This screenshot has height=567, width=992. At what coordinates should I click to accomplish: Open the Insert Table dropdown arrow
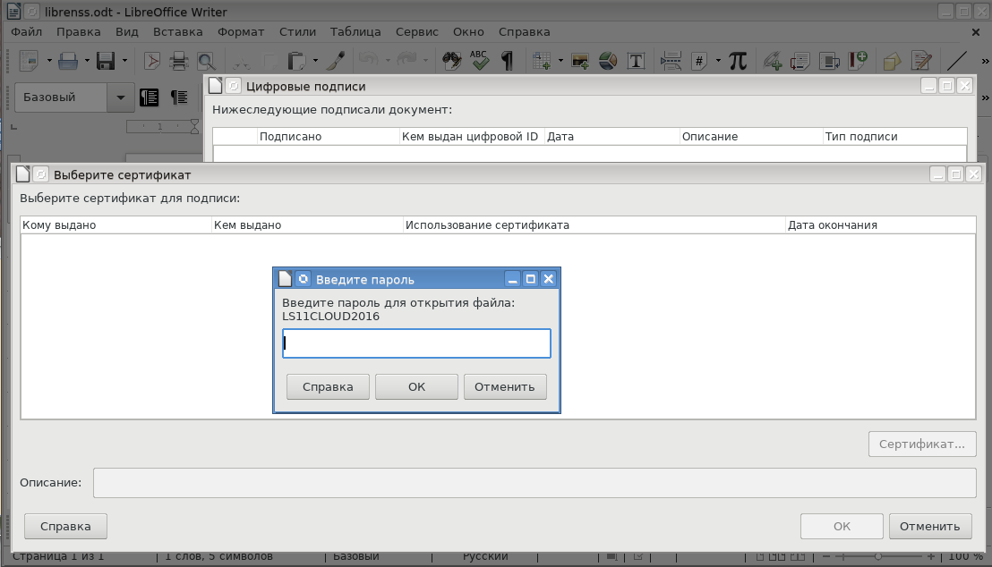point(560,61)
